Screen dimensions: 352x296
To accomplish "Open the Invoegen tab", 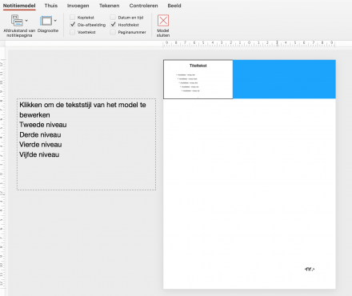I will 78,6.
